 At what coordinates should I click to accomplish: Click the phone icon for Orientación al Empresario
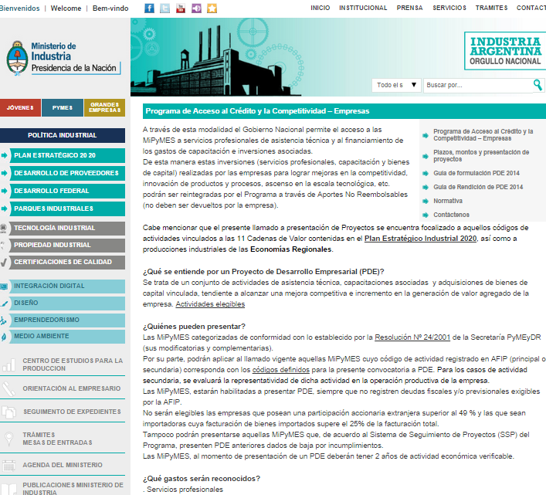click(x=8, y=388)
